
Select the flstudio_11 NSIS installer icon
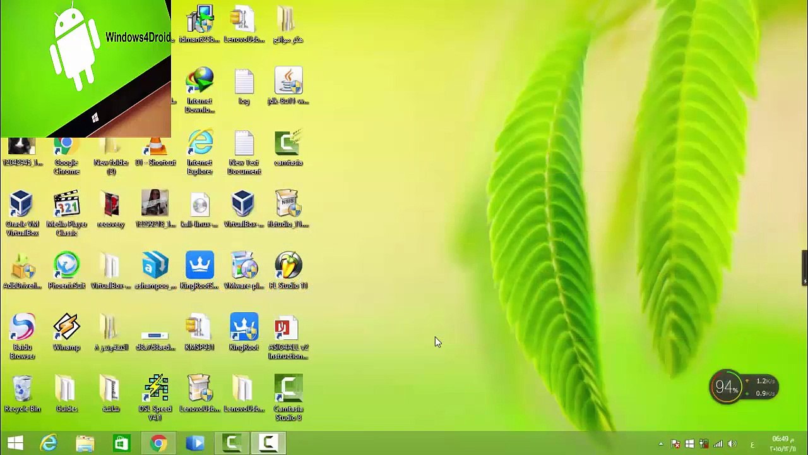coord(288,210)
